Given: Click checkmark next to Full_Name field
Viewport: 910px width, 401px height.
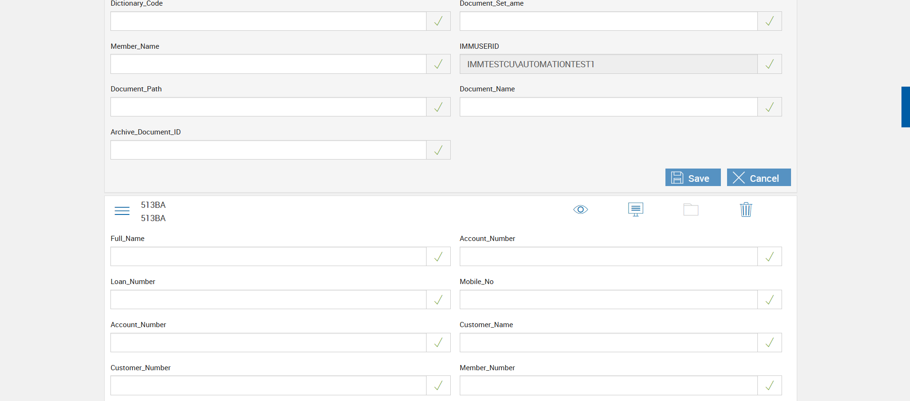Looking at the screenshot, I should pyautogui.click(x=438, y=257).
